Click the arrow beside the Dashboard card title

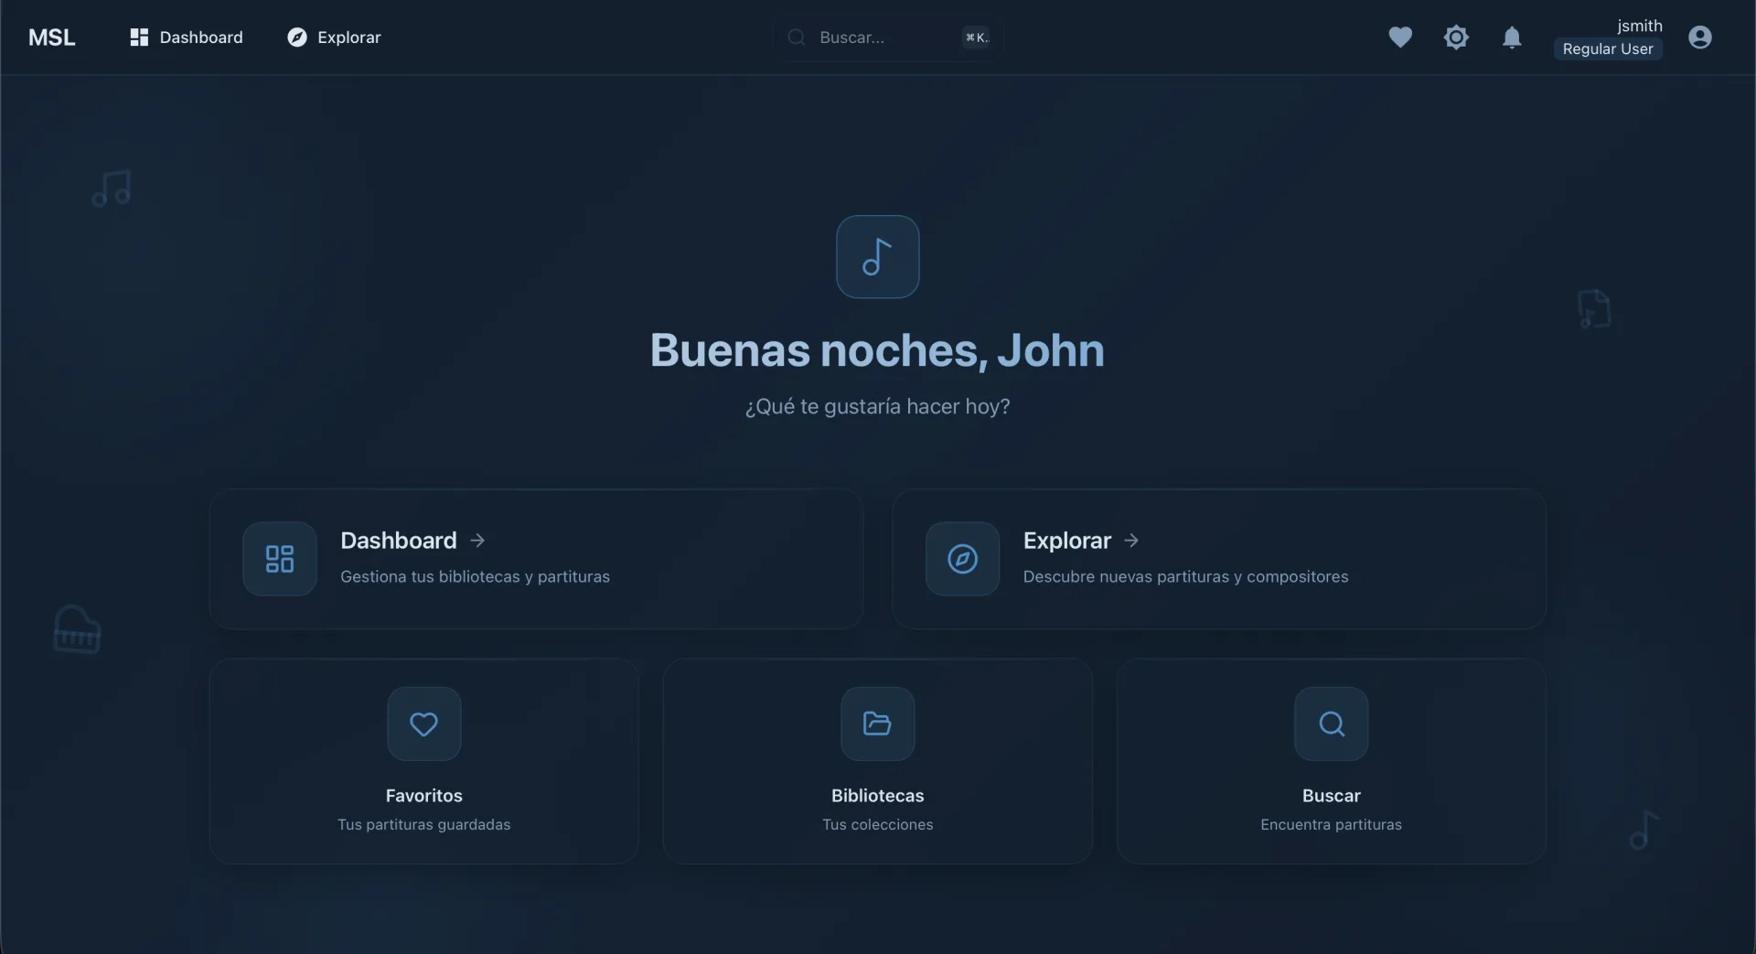(477, 541)
